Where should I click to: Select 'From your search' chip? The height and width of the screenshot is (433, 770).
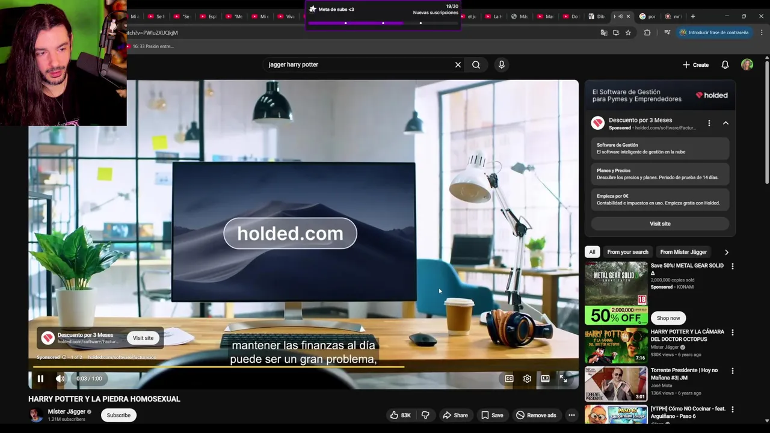pos(627,252)
